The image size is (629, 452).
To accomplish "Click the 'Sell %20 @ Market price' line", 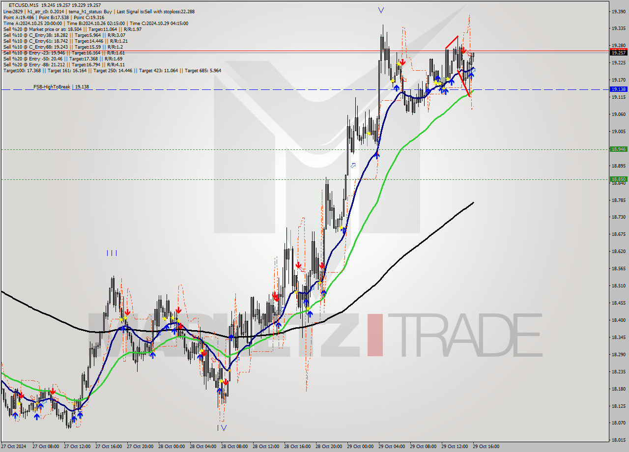I will (72, 29).
